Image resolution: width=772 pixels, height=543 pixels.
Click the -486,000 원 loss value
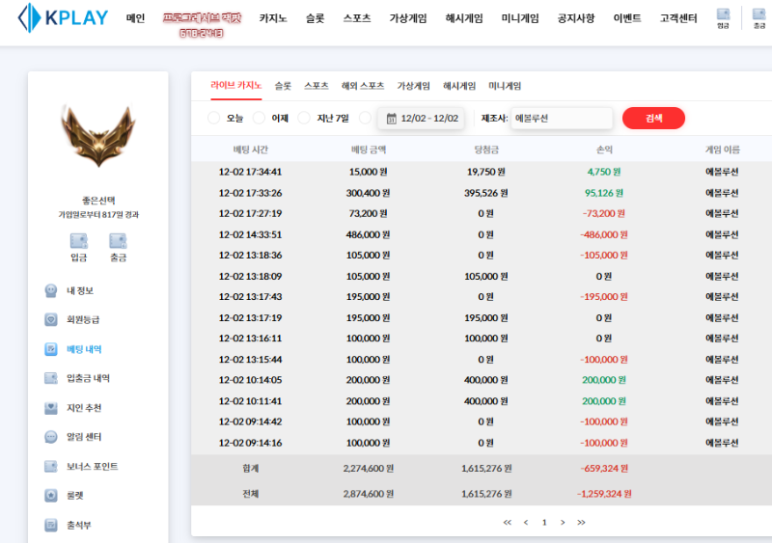604,234
